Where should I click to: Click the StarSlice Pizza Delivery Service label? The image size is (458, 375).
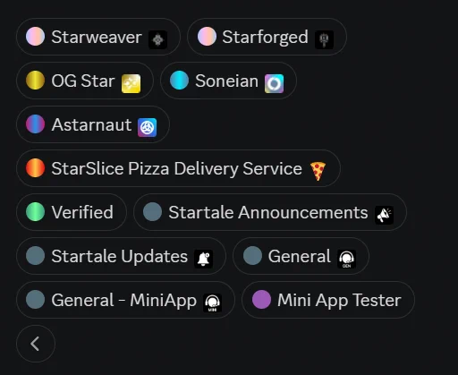click(176, 168)
